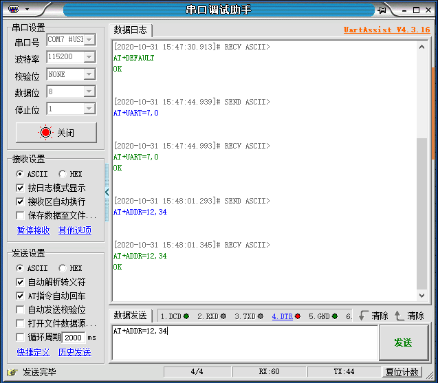Click the 复位计数 button
The width and height of the screenshot is (438, 383).
click(402, 372)
